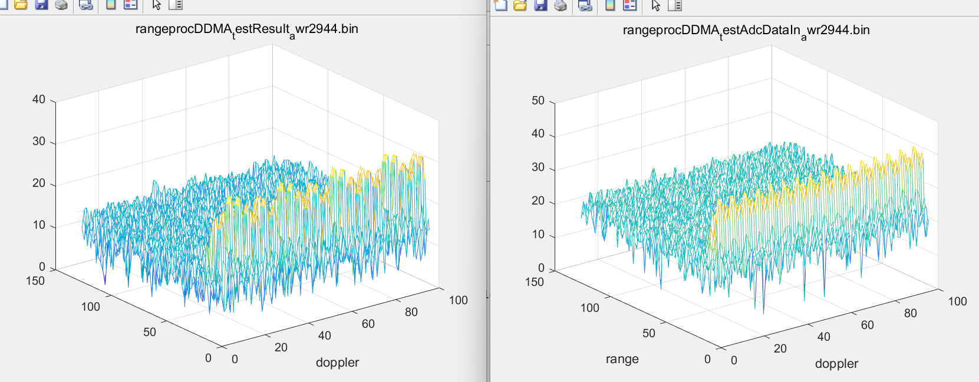
Task: Click the doppler axis label in right plot
Action: [x=836, y=364]
